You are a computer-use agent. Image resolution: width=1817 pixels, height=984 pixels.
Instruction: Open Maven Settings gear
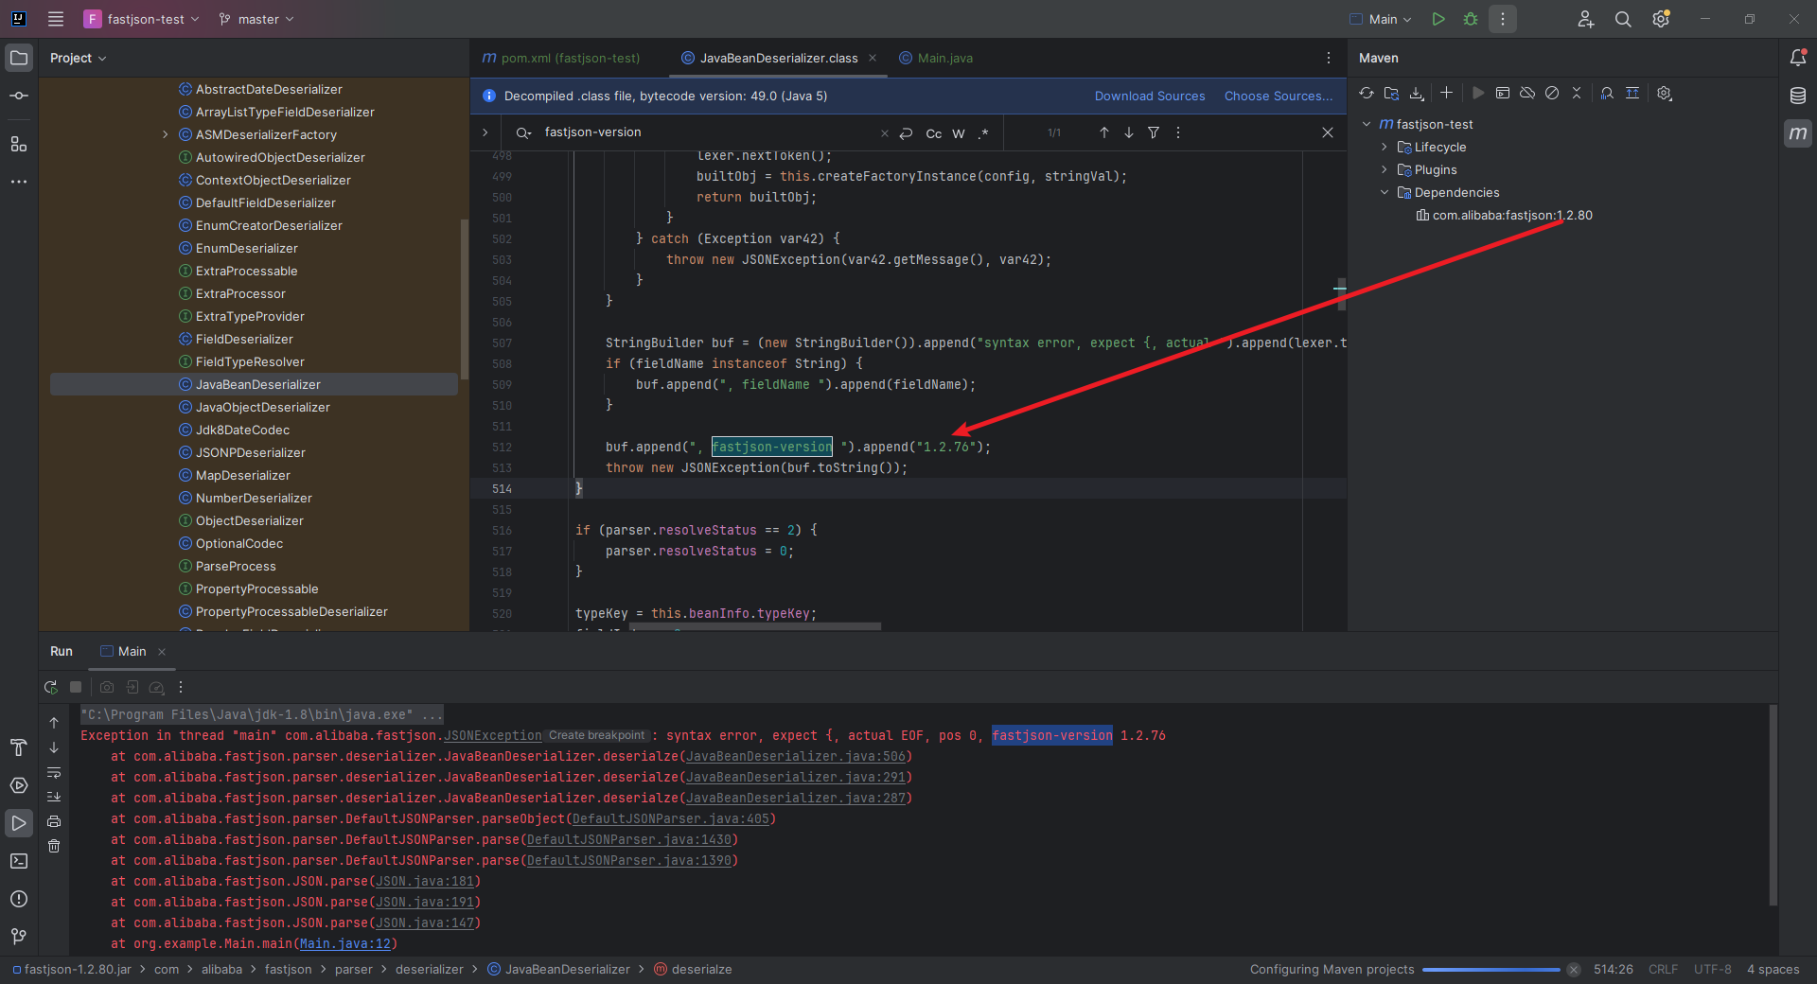1665,93
